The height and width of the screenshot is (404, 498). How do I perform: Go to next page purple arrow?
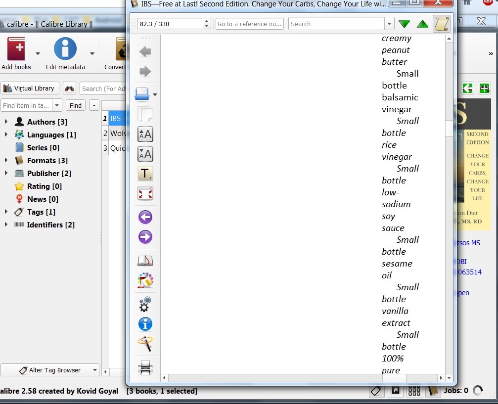click(x=145, y=237)
